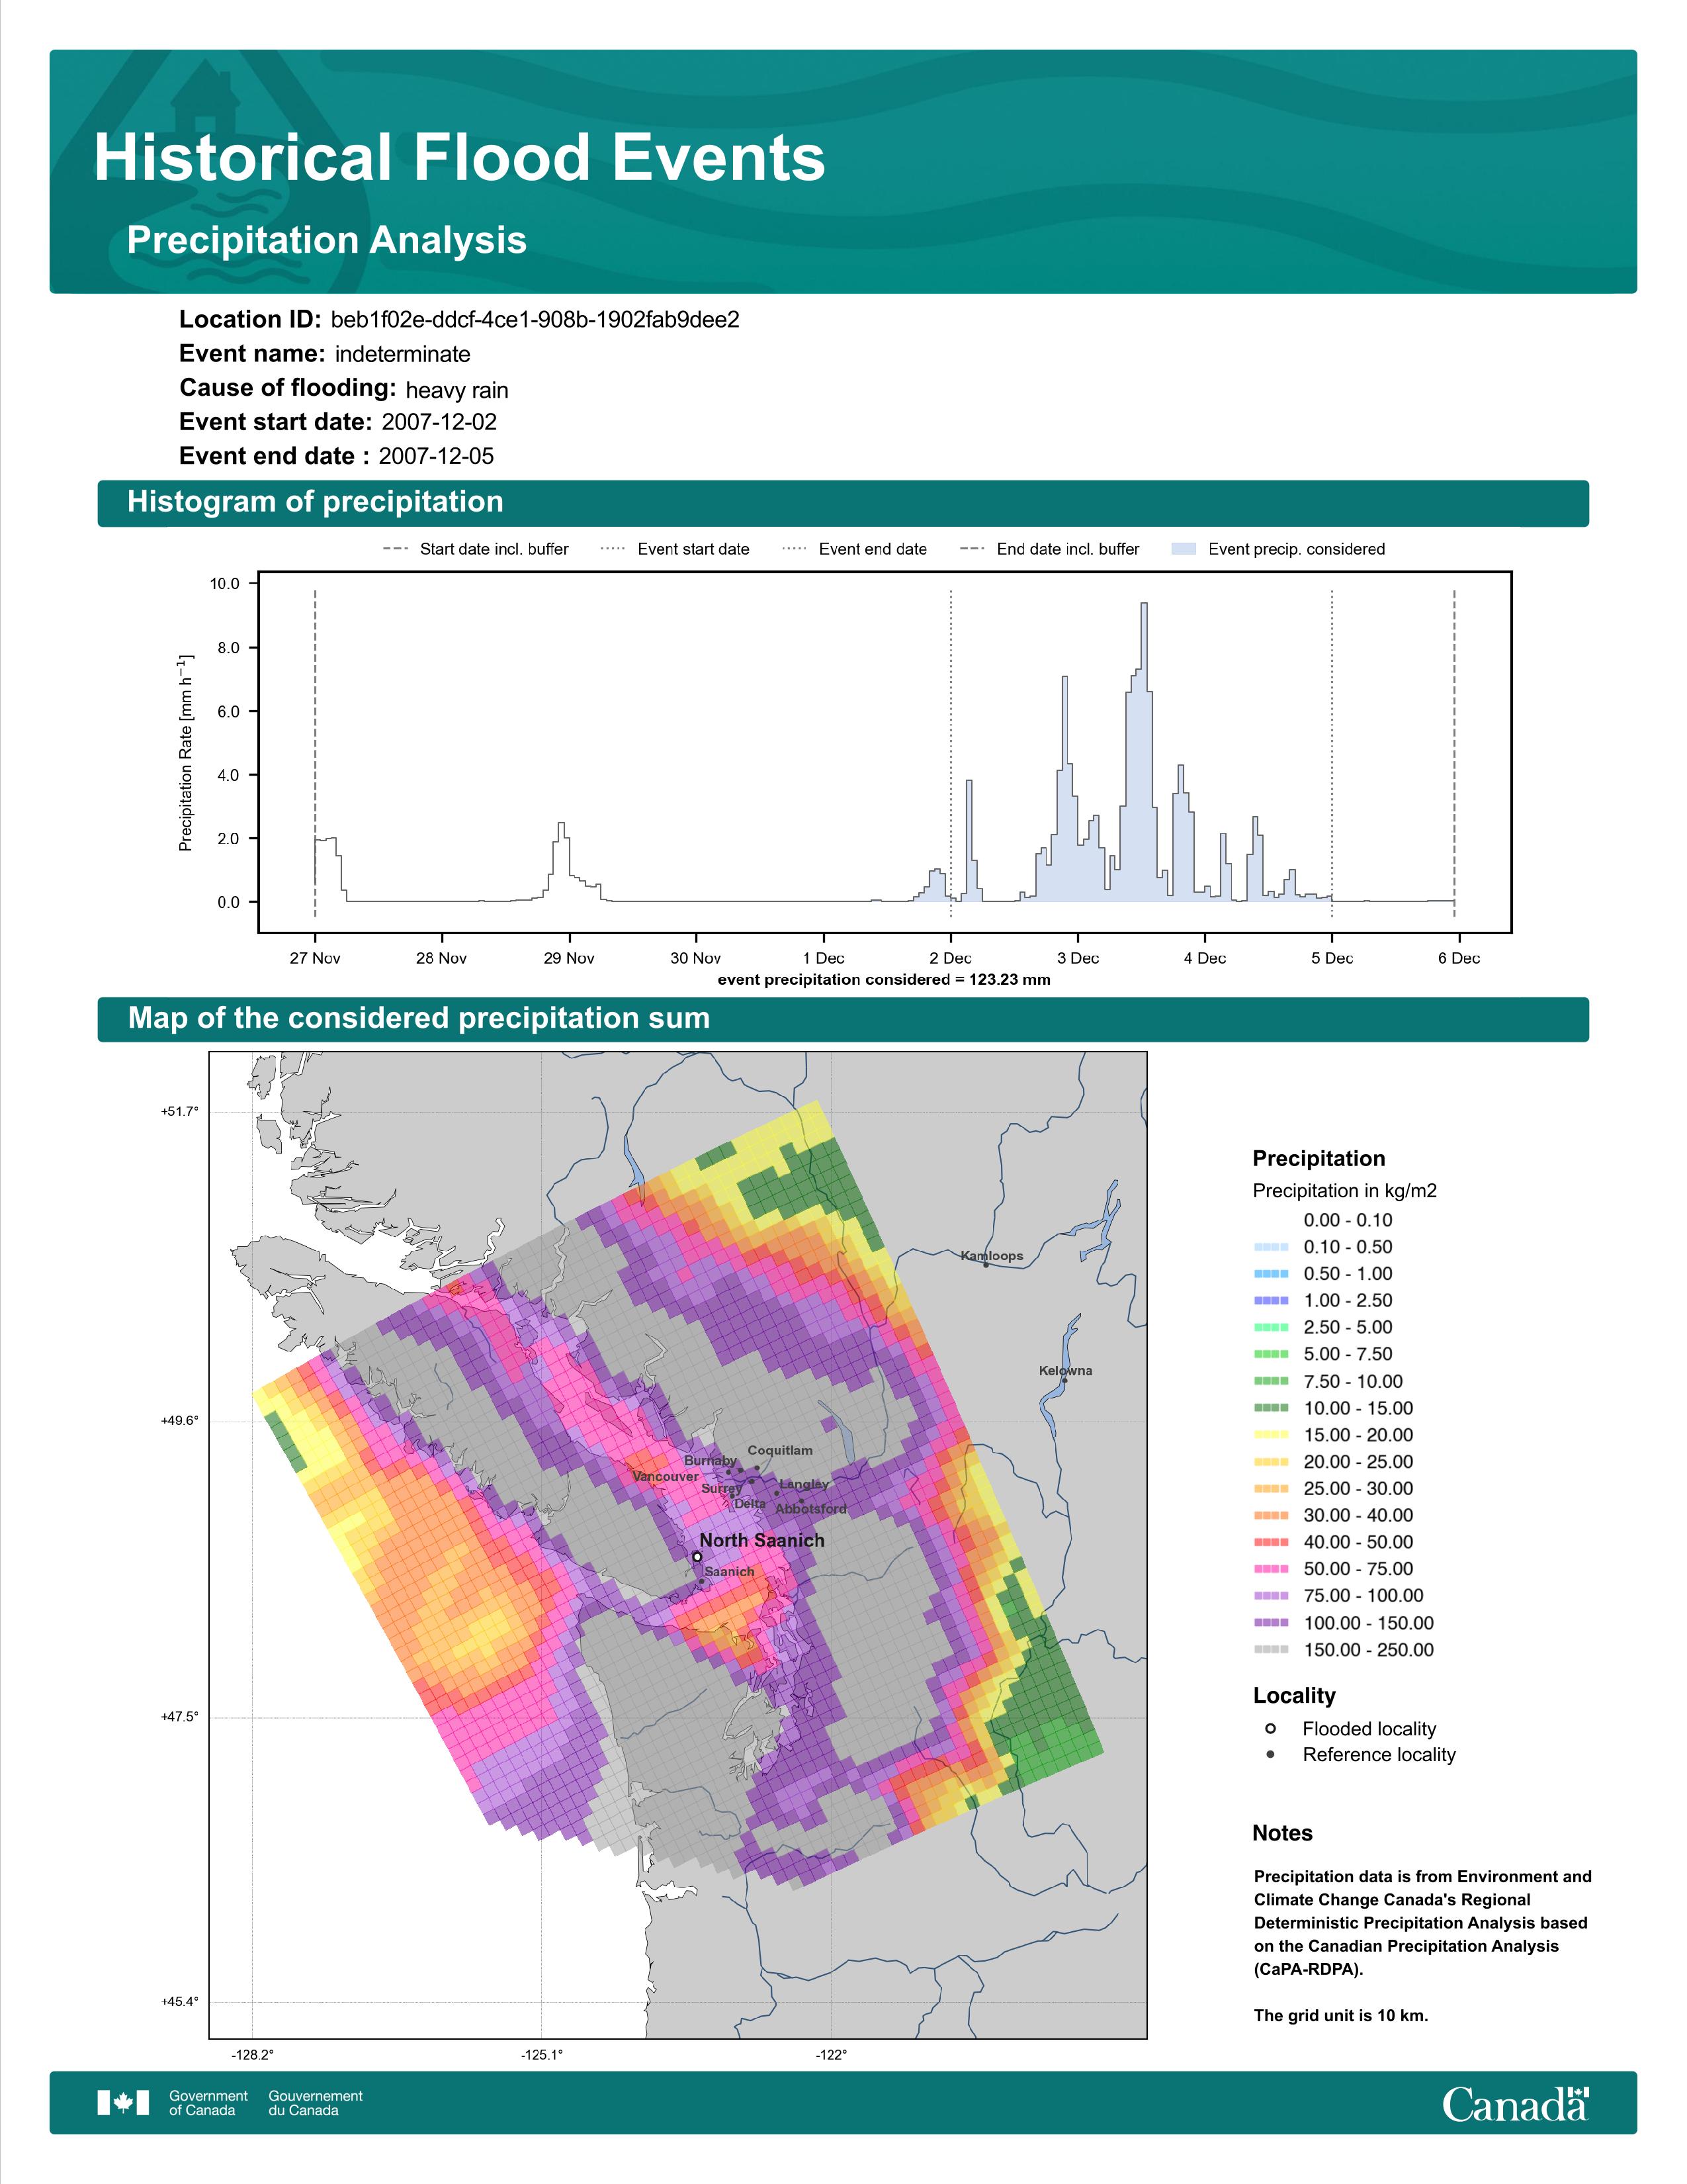Click the Government of Canada flag icon
The image size is (1687, 2184).
[123, 2102]
